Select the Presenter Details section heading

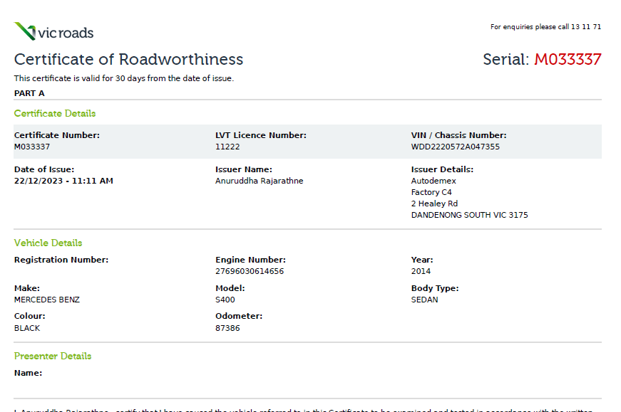pyautogui.click(x=53, y=356)
